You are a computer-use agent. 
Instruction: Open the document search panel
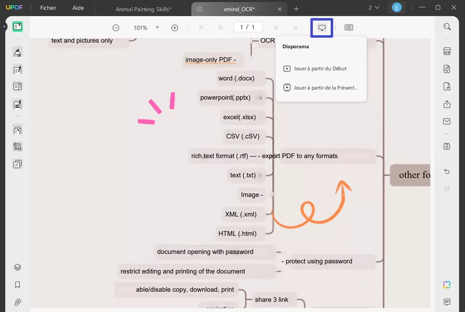point(447,26)
